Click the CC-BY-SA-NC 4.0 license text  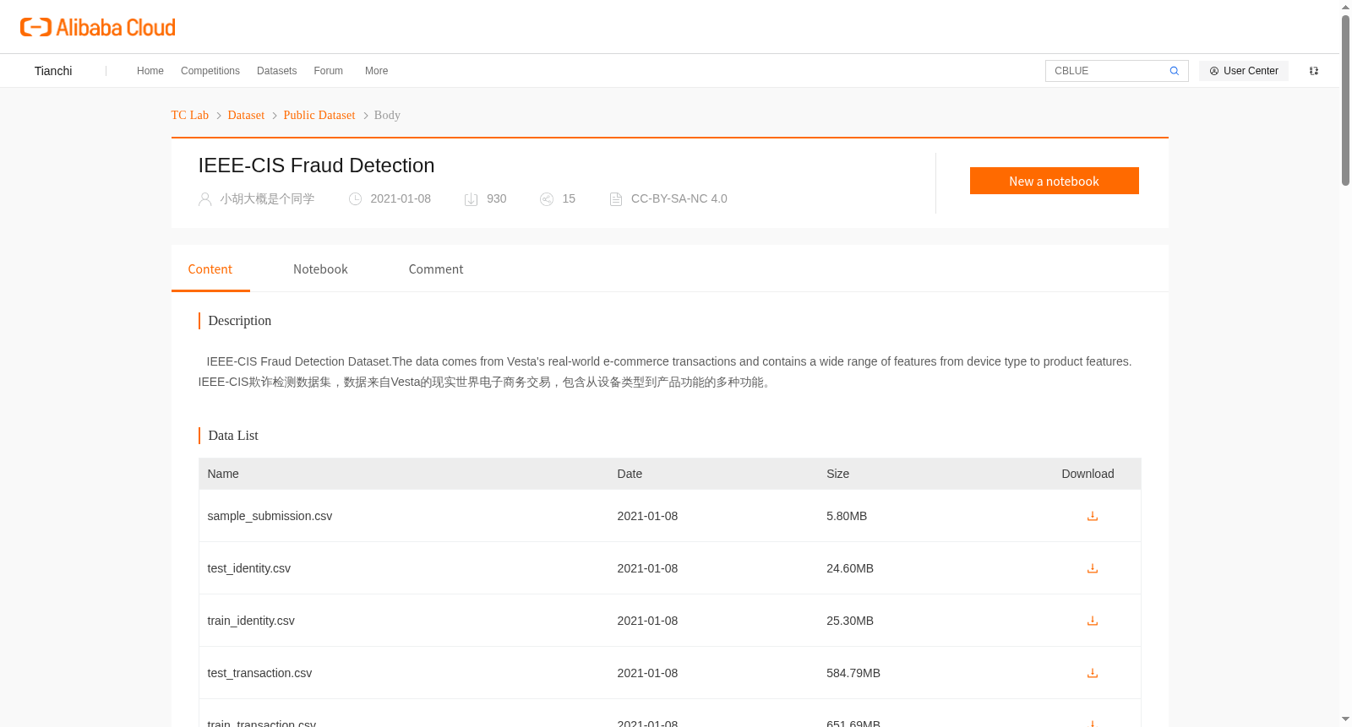(679, 198)
